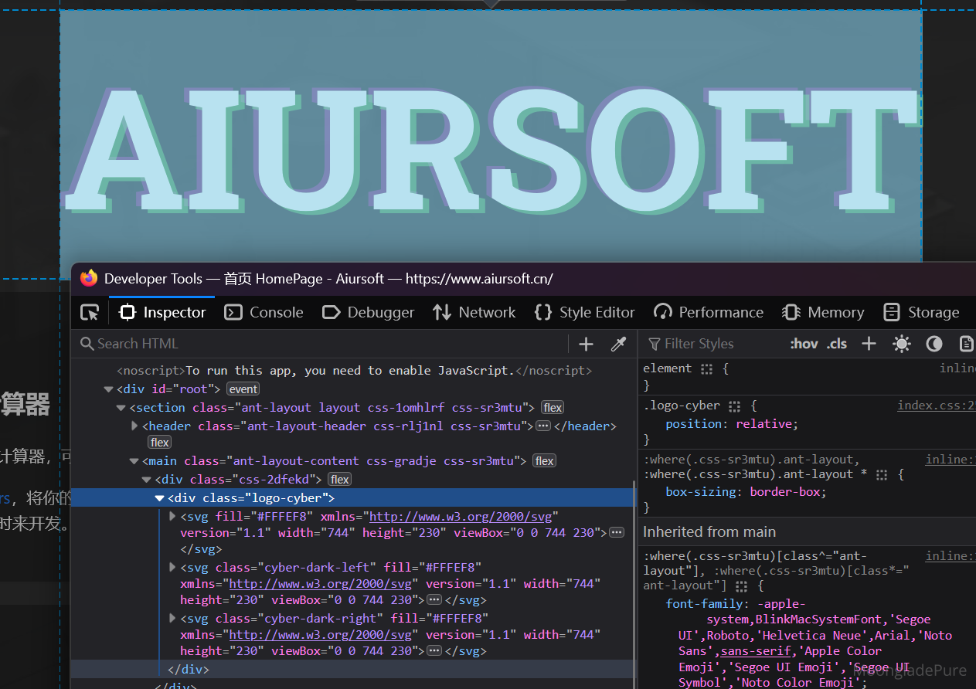
Task: Expand the svg cyber-dark-left node
Action: (x=172, y=567)
